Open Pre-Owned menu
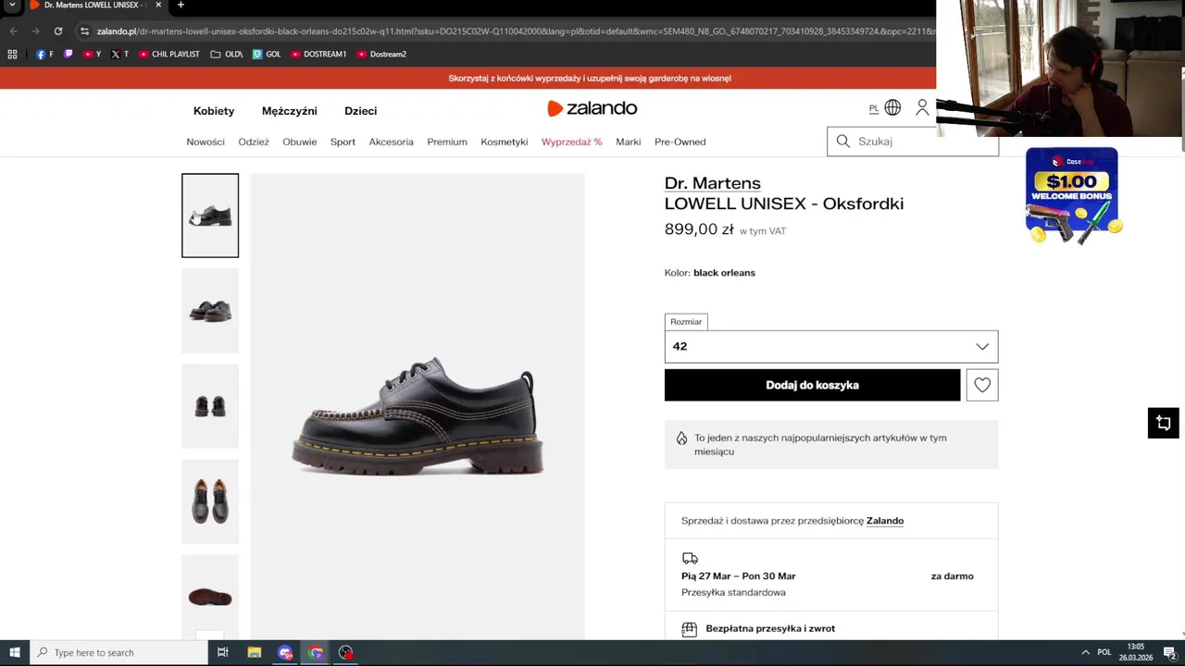The image size is (1185, 666). [680, 142]
